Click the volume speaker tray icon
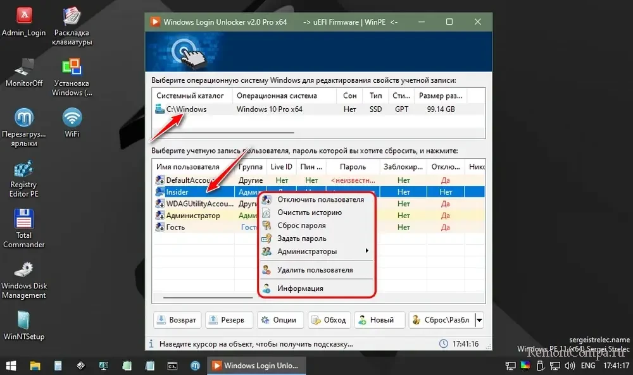The width and height of the screenshot is (633, 375). point(570,366)
